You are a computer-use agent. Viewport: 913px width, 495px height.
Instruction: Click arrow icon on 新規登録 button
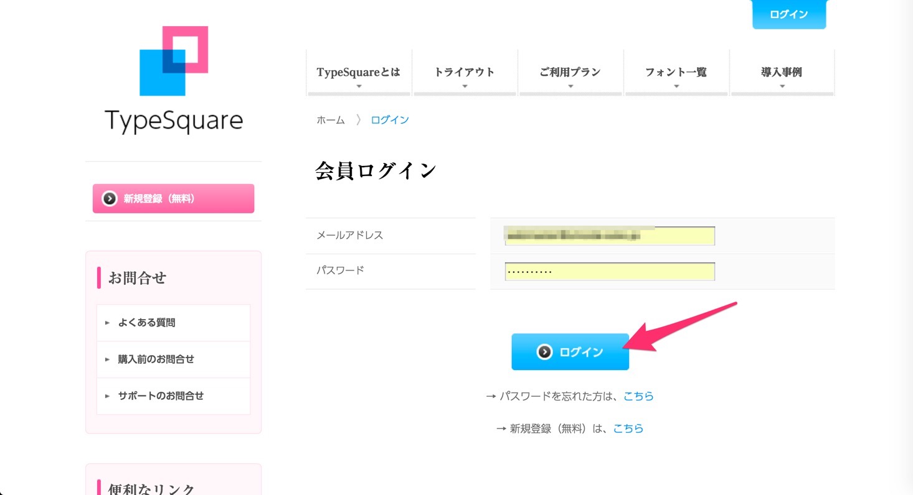[110, 198]
